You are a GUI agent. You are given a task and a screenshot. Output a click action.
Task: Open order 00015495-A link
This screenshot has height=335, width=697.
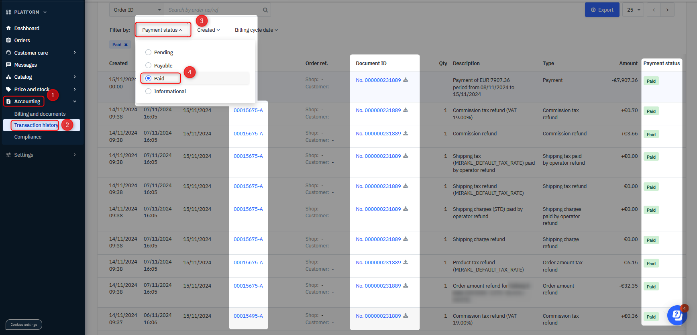248,316
